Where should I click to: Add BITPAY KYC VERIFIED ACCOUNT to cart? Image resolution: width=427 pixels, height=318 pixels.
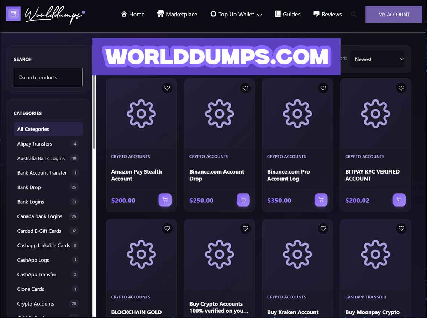click(x=399, y=200)
